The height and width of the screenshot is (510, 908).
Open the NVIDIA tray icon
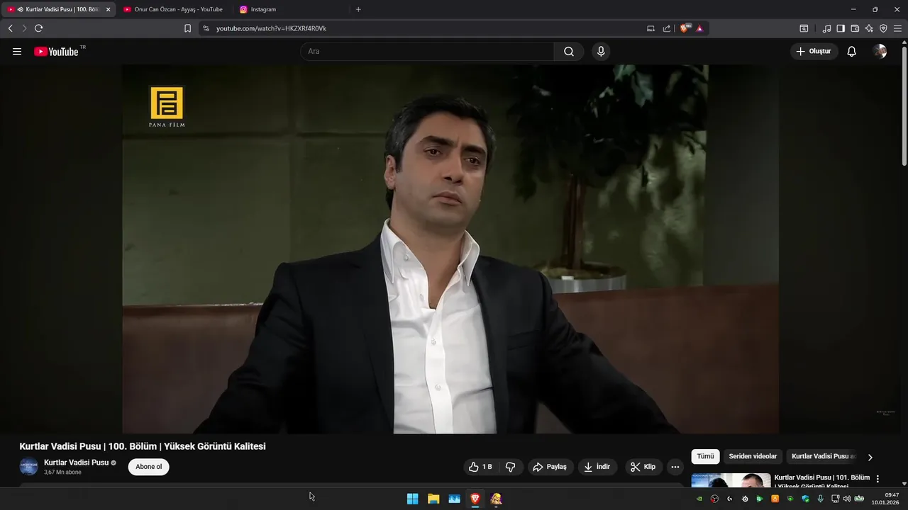[x=699, y=499]
